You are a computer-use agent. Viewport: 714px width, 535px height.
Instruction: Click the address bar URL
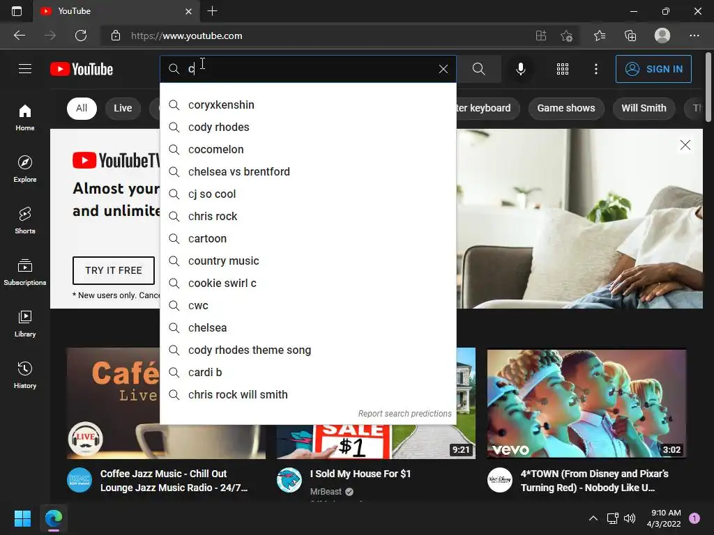[x=187, y=36]
